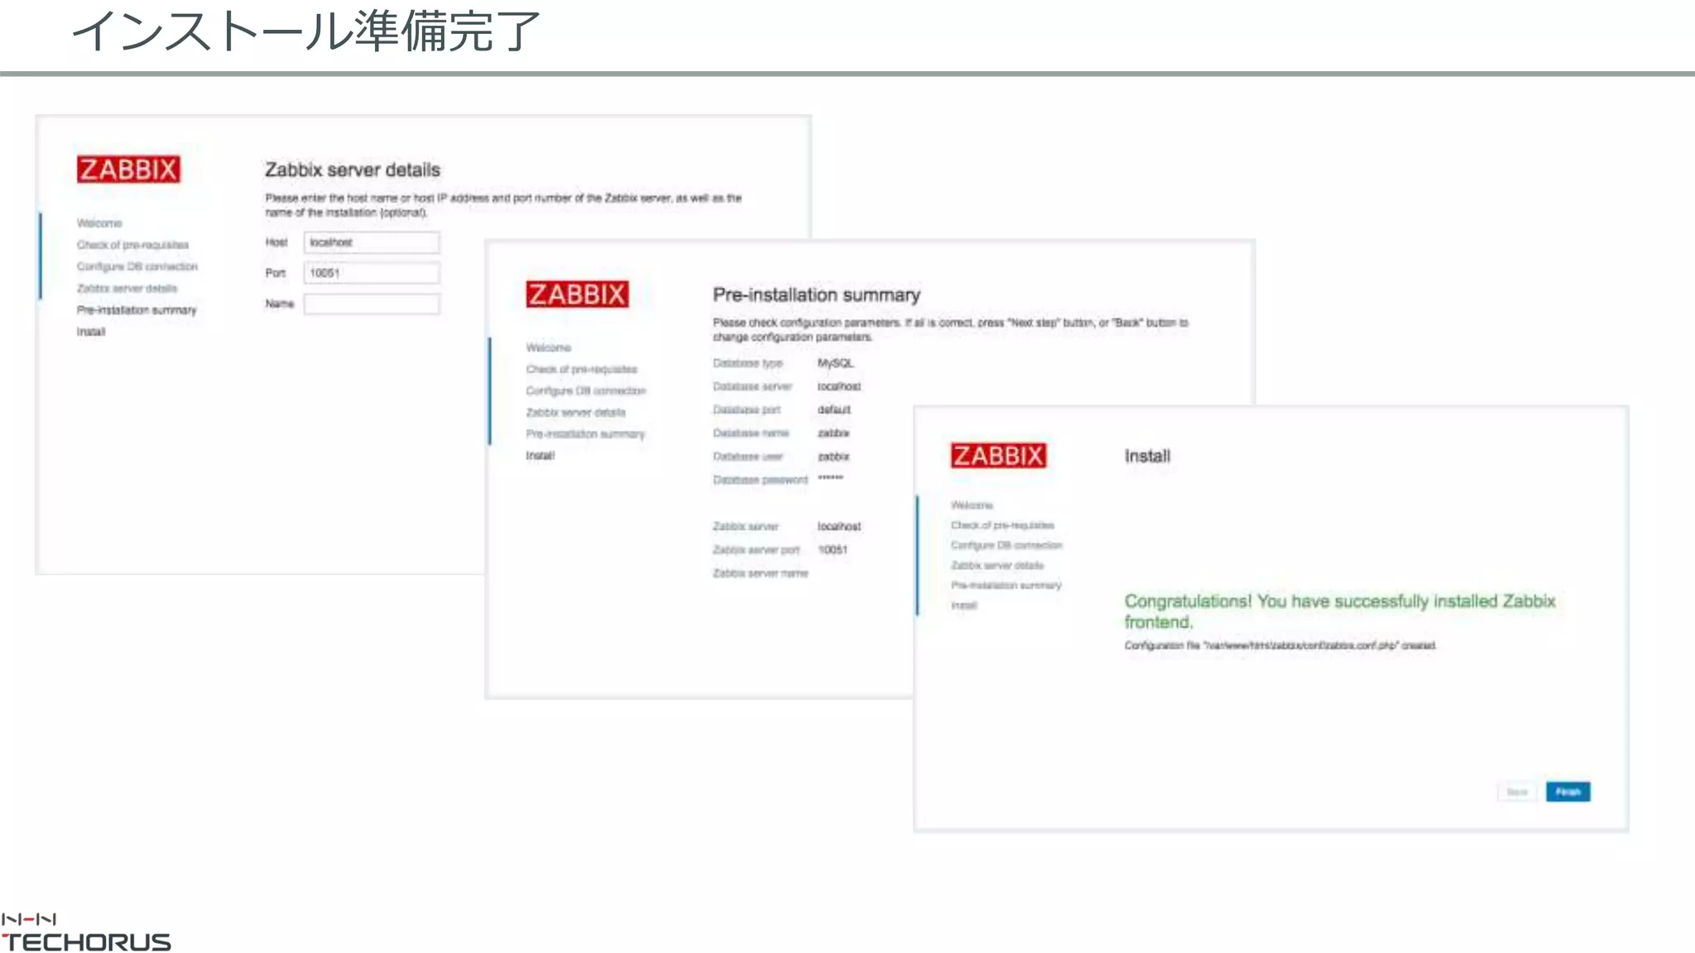The image size is (1695, 953).
Task: Click the Finish button in Install window
Action: (x=1568, y=792)
